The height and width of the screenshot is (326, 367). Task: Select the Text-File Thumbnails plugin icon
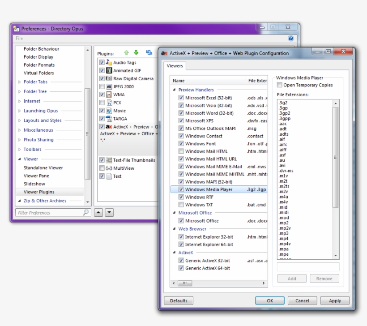point(109,160)
